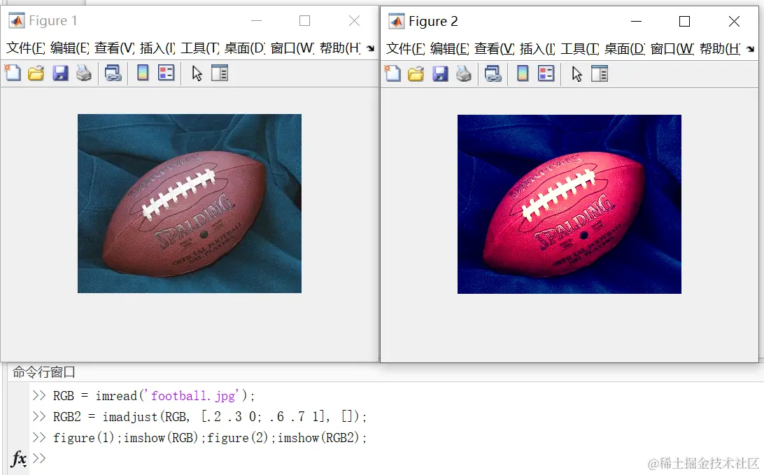Click New Figure icon in Figure 1 toolbar
This screenshot has width=764, height=475.
(13, 73)
